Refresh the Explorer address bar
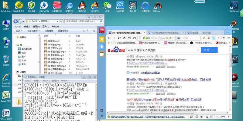This screenshot has width=243, height=121. pos(61,21)
